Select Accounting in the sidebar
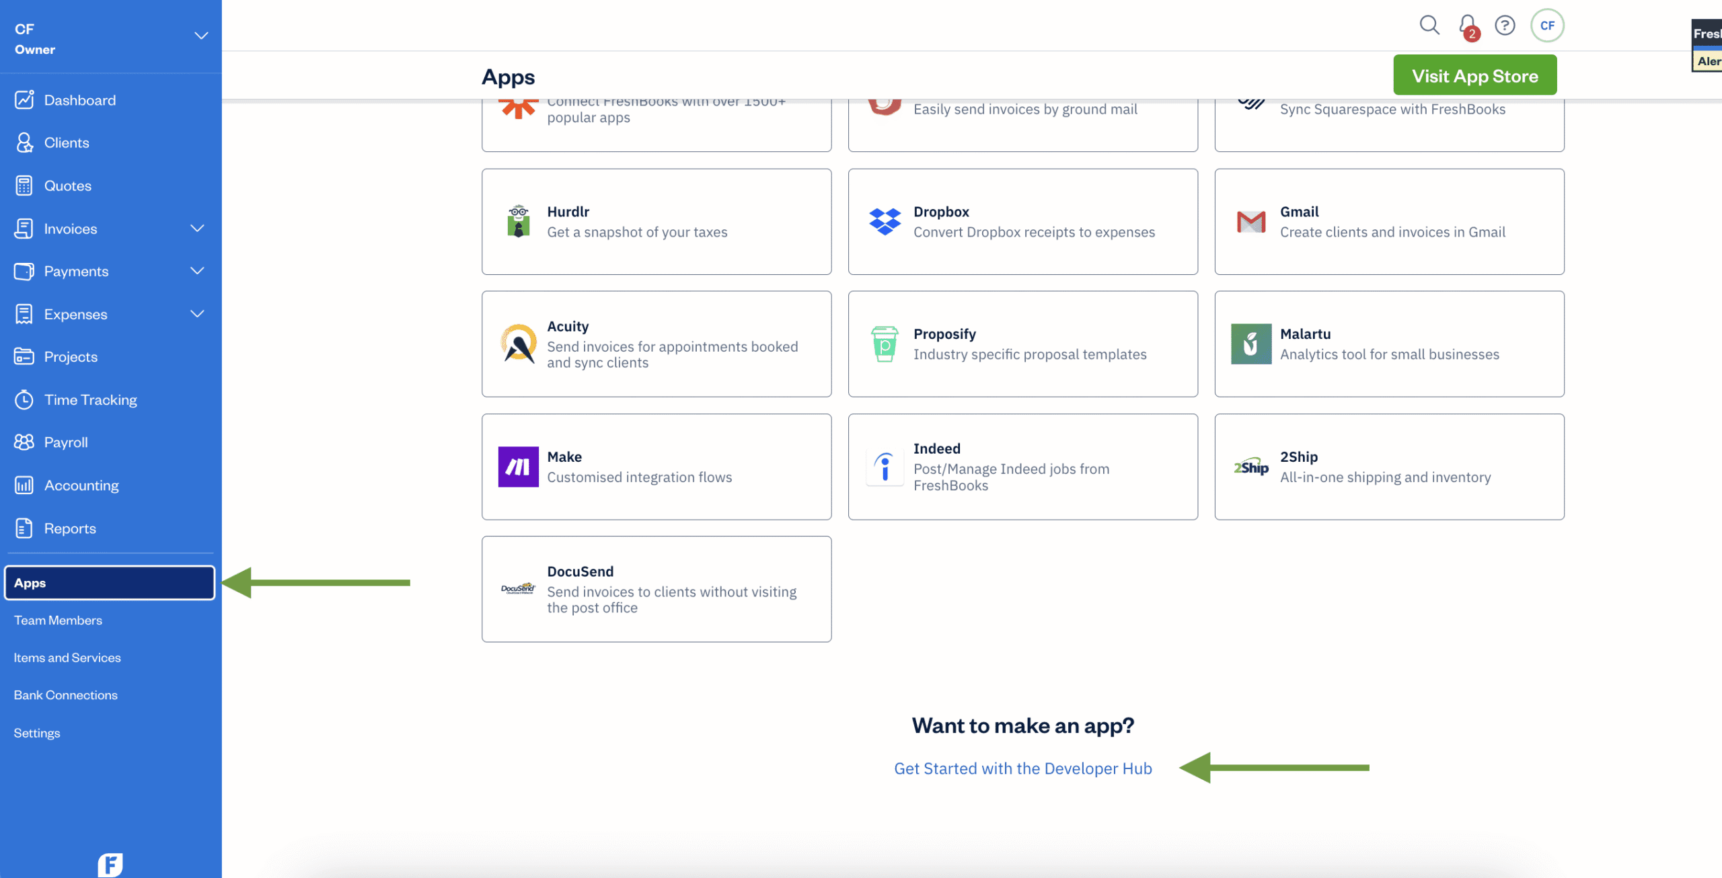Viewport: 1722px width, 878px height. click(81, 485)
